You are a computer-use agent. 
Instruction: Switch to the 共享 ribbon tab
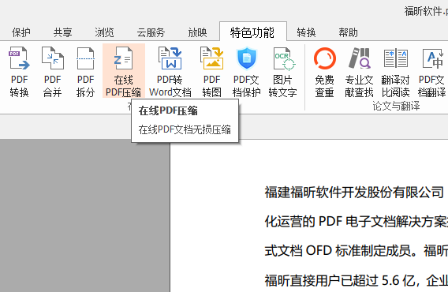click(x=62, y=32)
